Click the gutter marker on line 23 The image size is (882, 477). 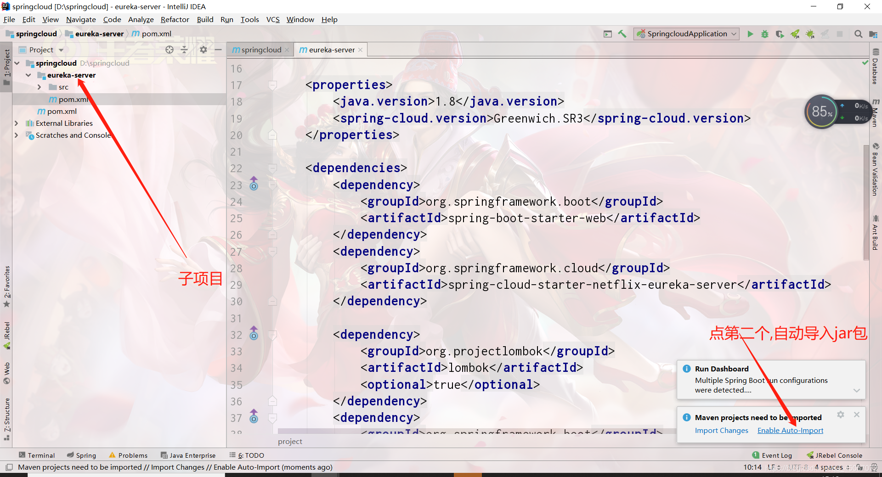click(x=254, y=184)
